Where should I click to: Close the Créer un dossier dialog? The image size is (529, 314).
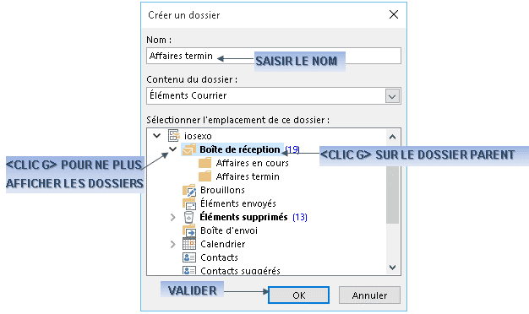point(394,14)
